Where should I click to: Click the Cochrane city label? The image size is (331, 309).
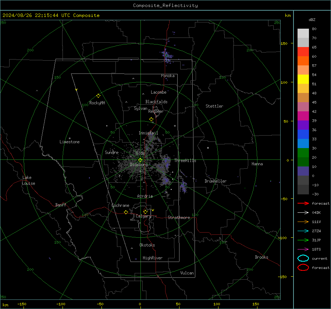pyautogui.click(x=120, y=205)
